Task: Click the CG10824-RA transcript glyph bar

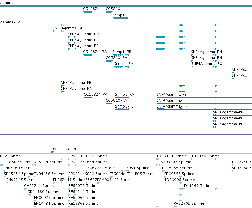Action: [88, 55]
